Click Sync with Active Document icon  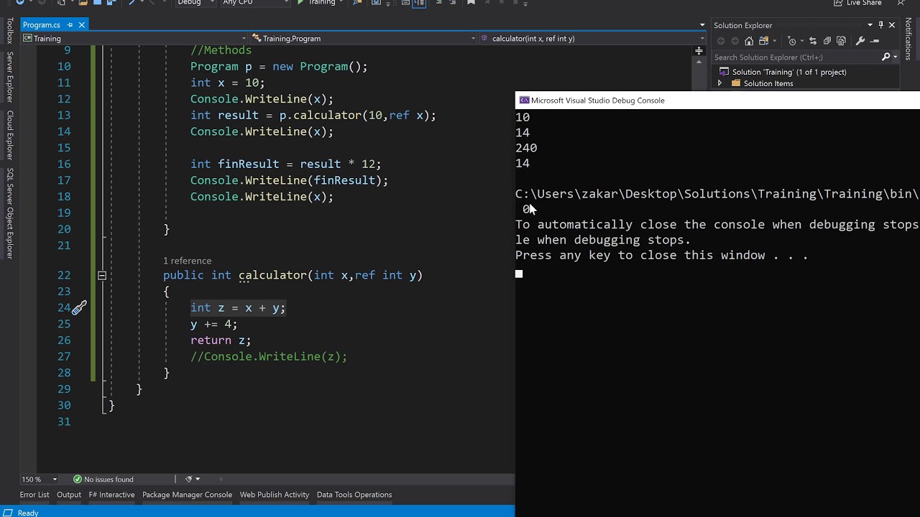[813, 41]
